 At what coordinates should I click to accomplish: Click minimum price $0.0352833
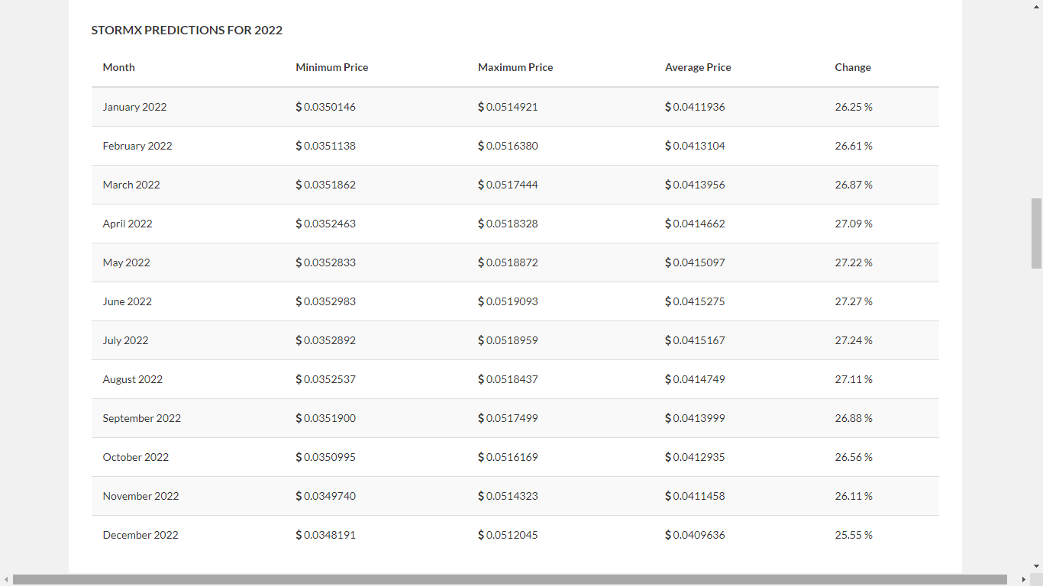coord(325,262)
